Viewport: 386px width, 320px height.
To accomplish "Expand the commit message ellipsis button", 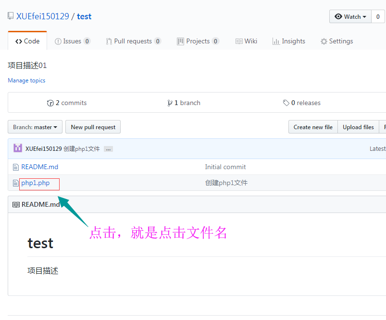I will click(108, 149).
